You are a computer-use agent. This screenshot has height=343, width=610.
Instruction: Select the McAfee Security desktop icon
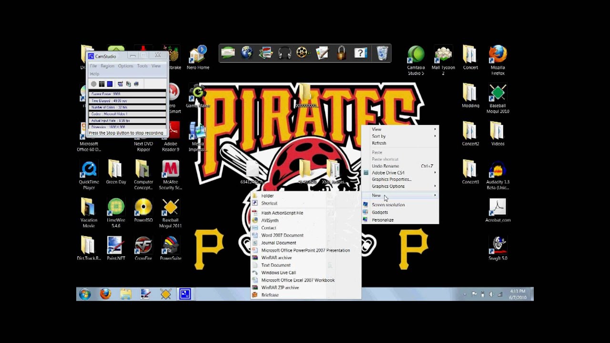pos(171,175)
